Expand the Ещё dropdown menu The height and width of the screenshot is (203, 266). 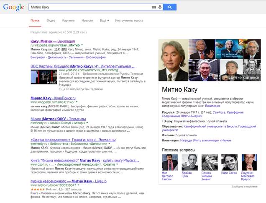(104, 21)
